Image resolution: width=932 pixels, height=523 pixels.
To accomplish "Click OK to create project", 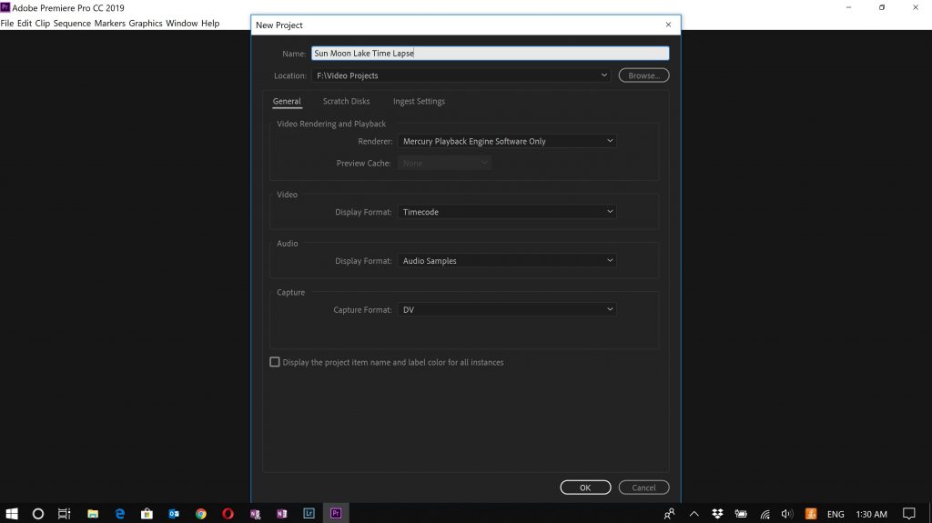I will (x=585, y=488).
